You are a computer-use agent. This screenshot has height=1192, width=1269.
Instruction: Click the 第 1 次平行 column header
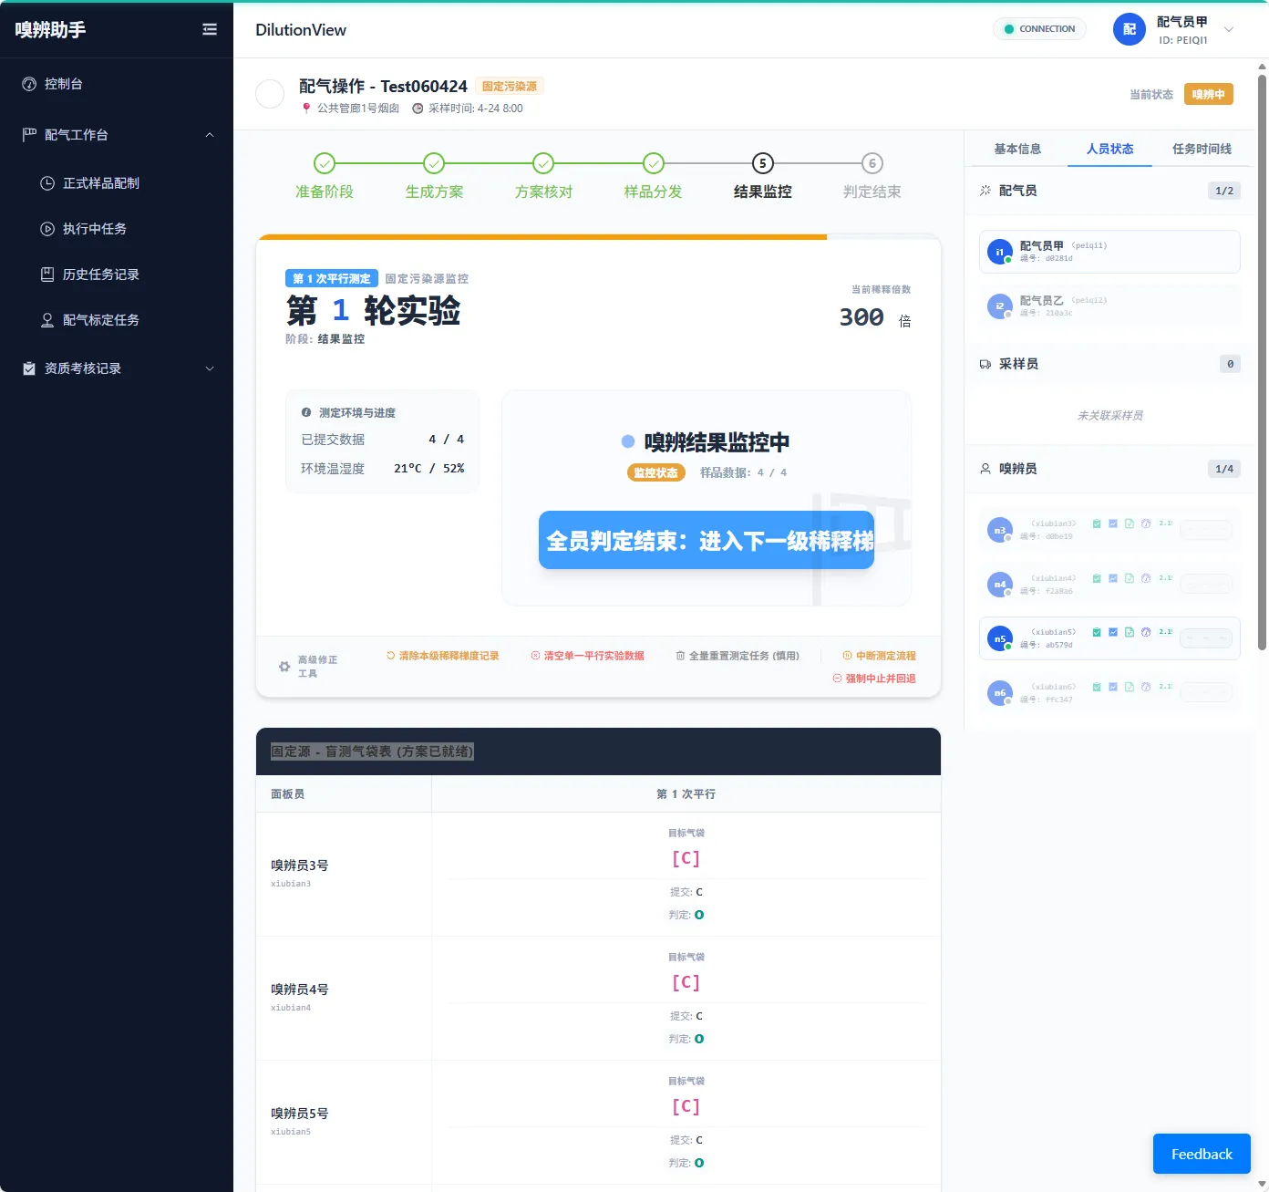pos(686,794)
